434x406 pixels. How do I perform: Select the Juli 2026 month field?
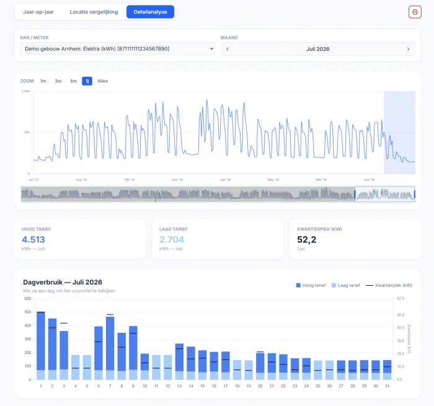click(x=317, y=49)
